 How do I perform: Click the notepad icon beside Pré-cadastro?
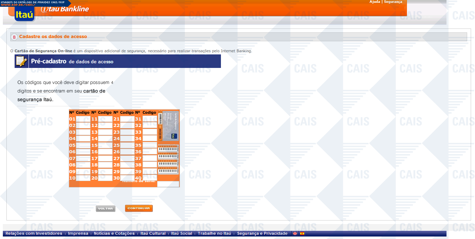(x=21, y=61)
